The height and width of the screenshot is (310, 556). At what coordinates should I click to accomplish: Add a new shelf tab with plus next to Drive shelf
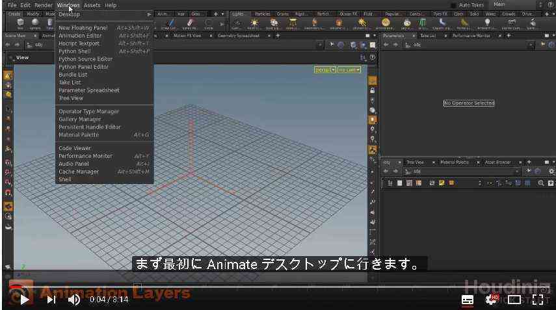(547, 14)
